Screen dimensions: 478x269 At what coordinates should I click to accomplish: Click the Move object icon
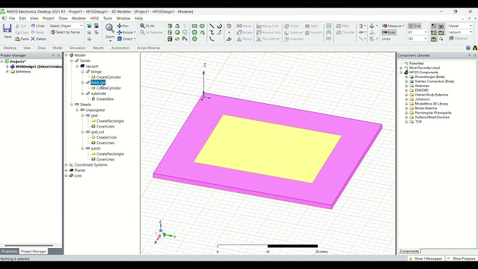pyautogui.click(x=239, y=26)
